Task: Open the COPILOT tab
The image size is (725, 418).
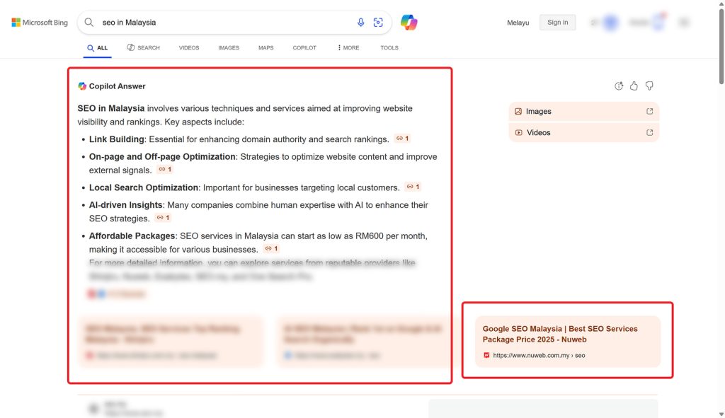Action: pos(304,47)
